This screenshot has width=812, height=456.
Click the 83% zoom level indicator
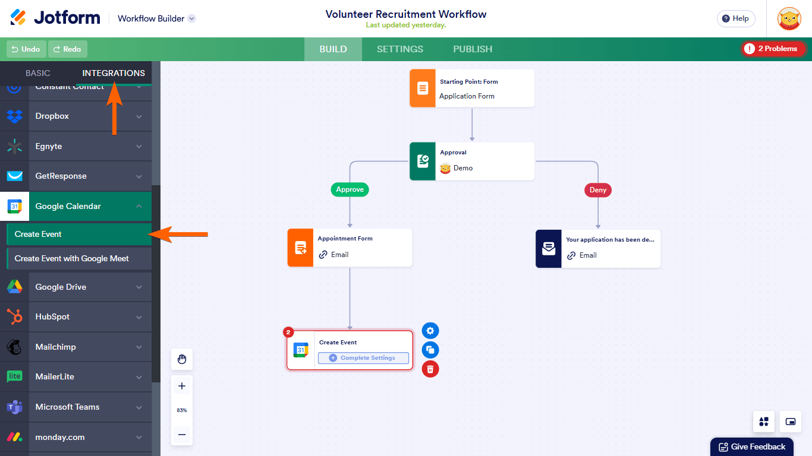[182, 410]
